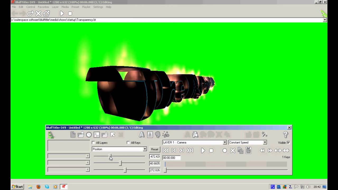Click the 272.026 value field

tap(155, 170)
